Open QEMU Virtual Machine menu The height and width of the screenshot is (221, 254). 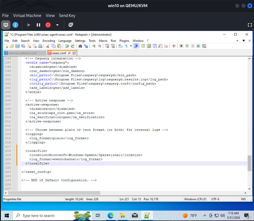pyautogui.click(x=27, y=16)
